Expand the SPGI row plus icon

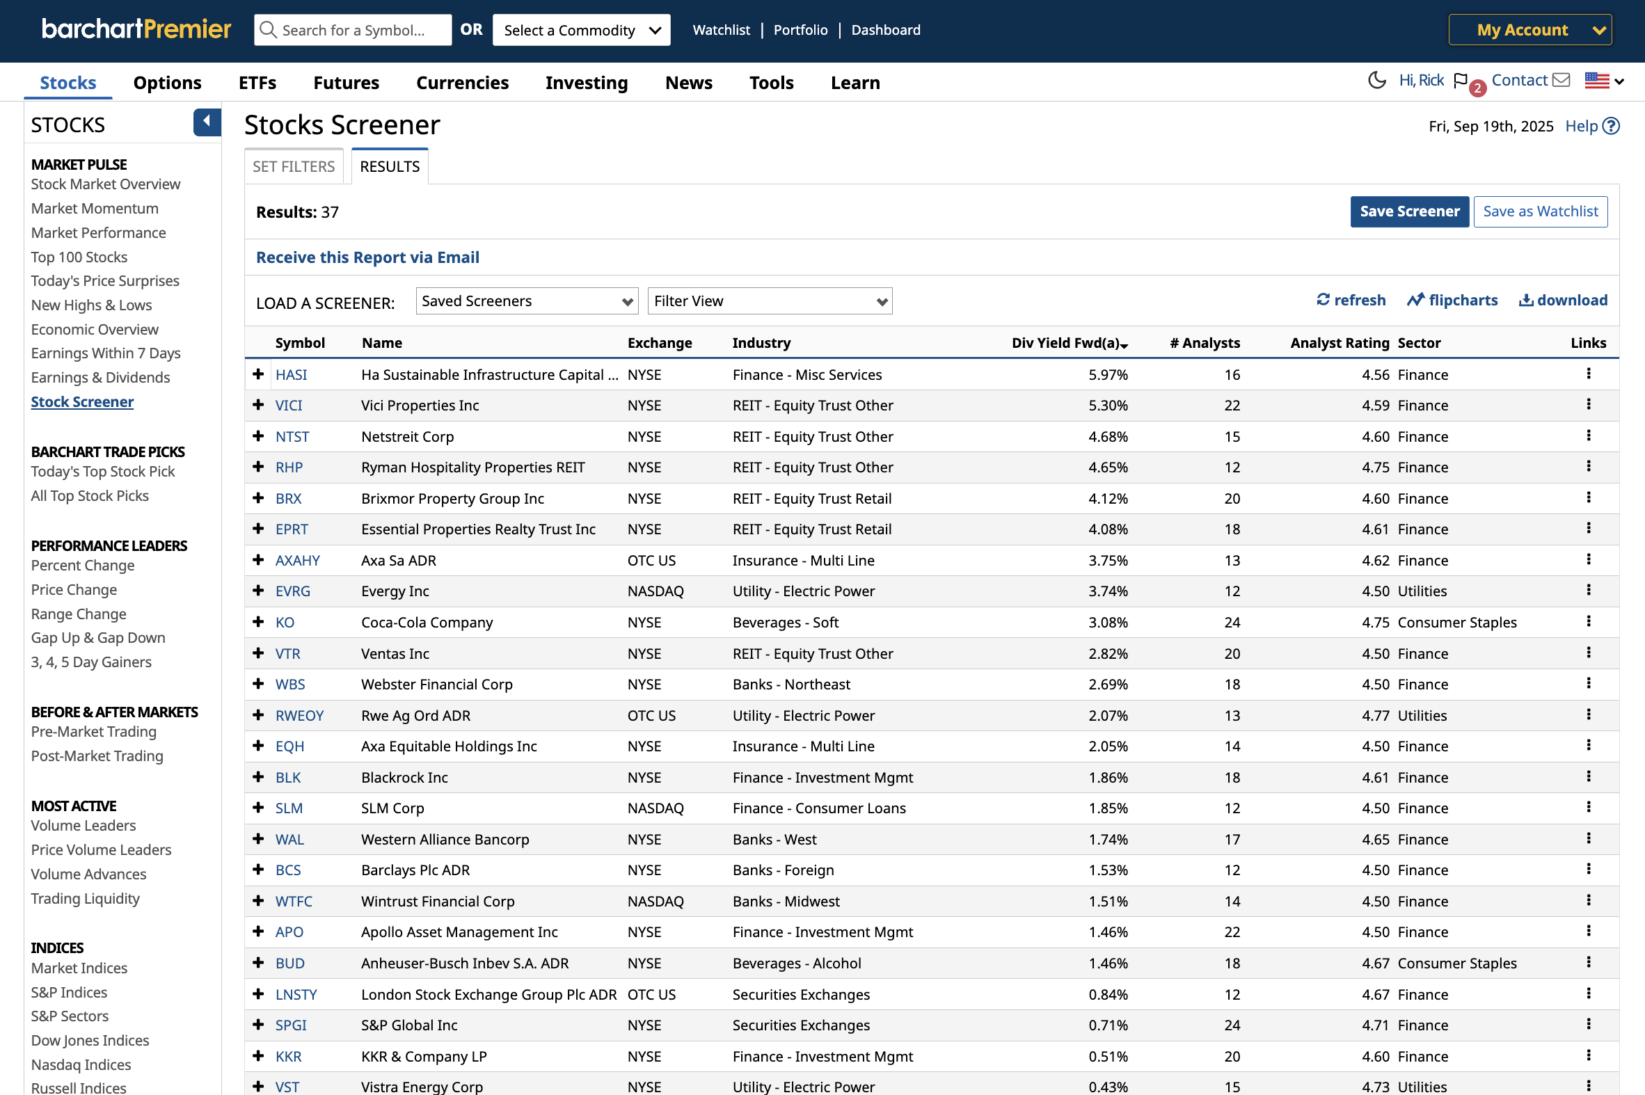258,1025
